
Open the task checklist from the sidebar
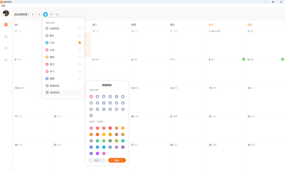pyautogui.click(x=6, y=37)
